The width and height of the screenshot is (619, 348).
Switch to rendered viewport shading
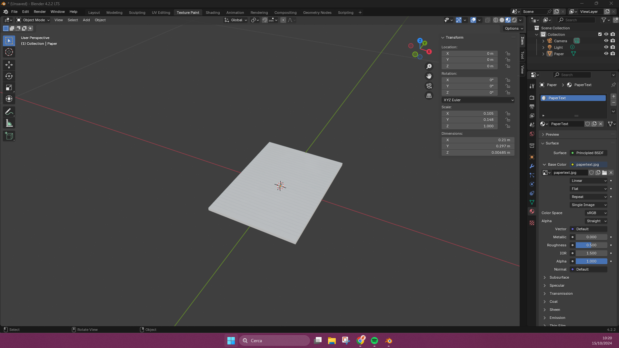coord(514,20)
